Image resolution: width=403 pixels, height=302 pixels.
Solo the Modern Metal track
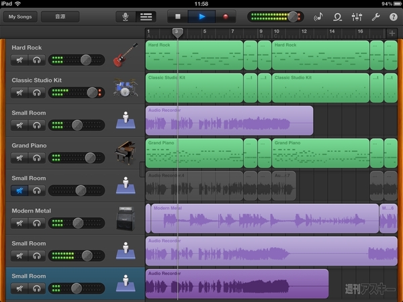(36, 223)
